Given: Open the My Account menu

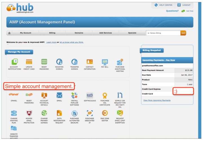Looking at the screenshot, I should pos(25,33).
